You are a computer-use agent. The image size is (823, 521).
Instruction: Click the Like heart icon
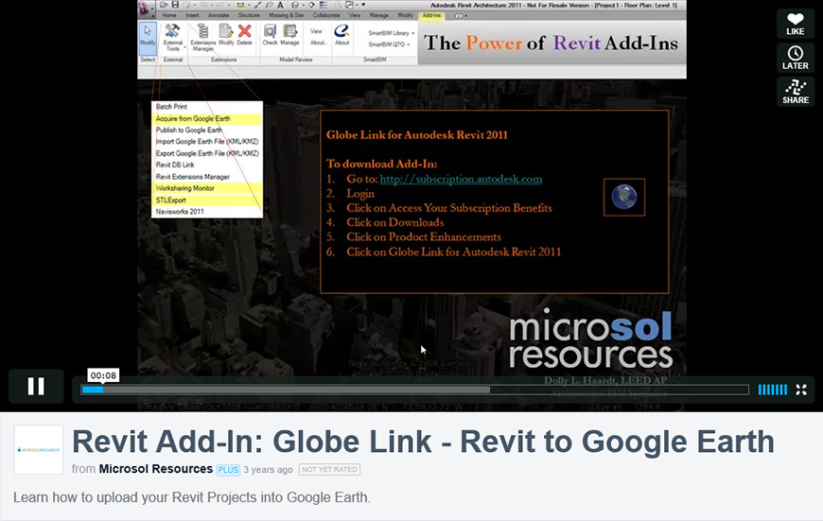click(x=796, y=24)
